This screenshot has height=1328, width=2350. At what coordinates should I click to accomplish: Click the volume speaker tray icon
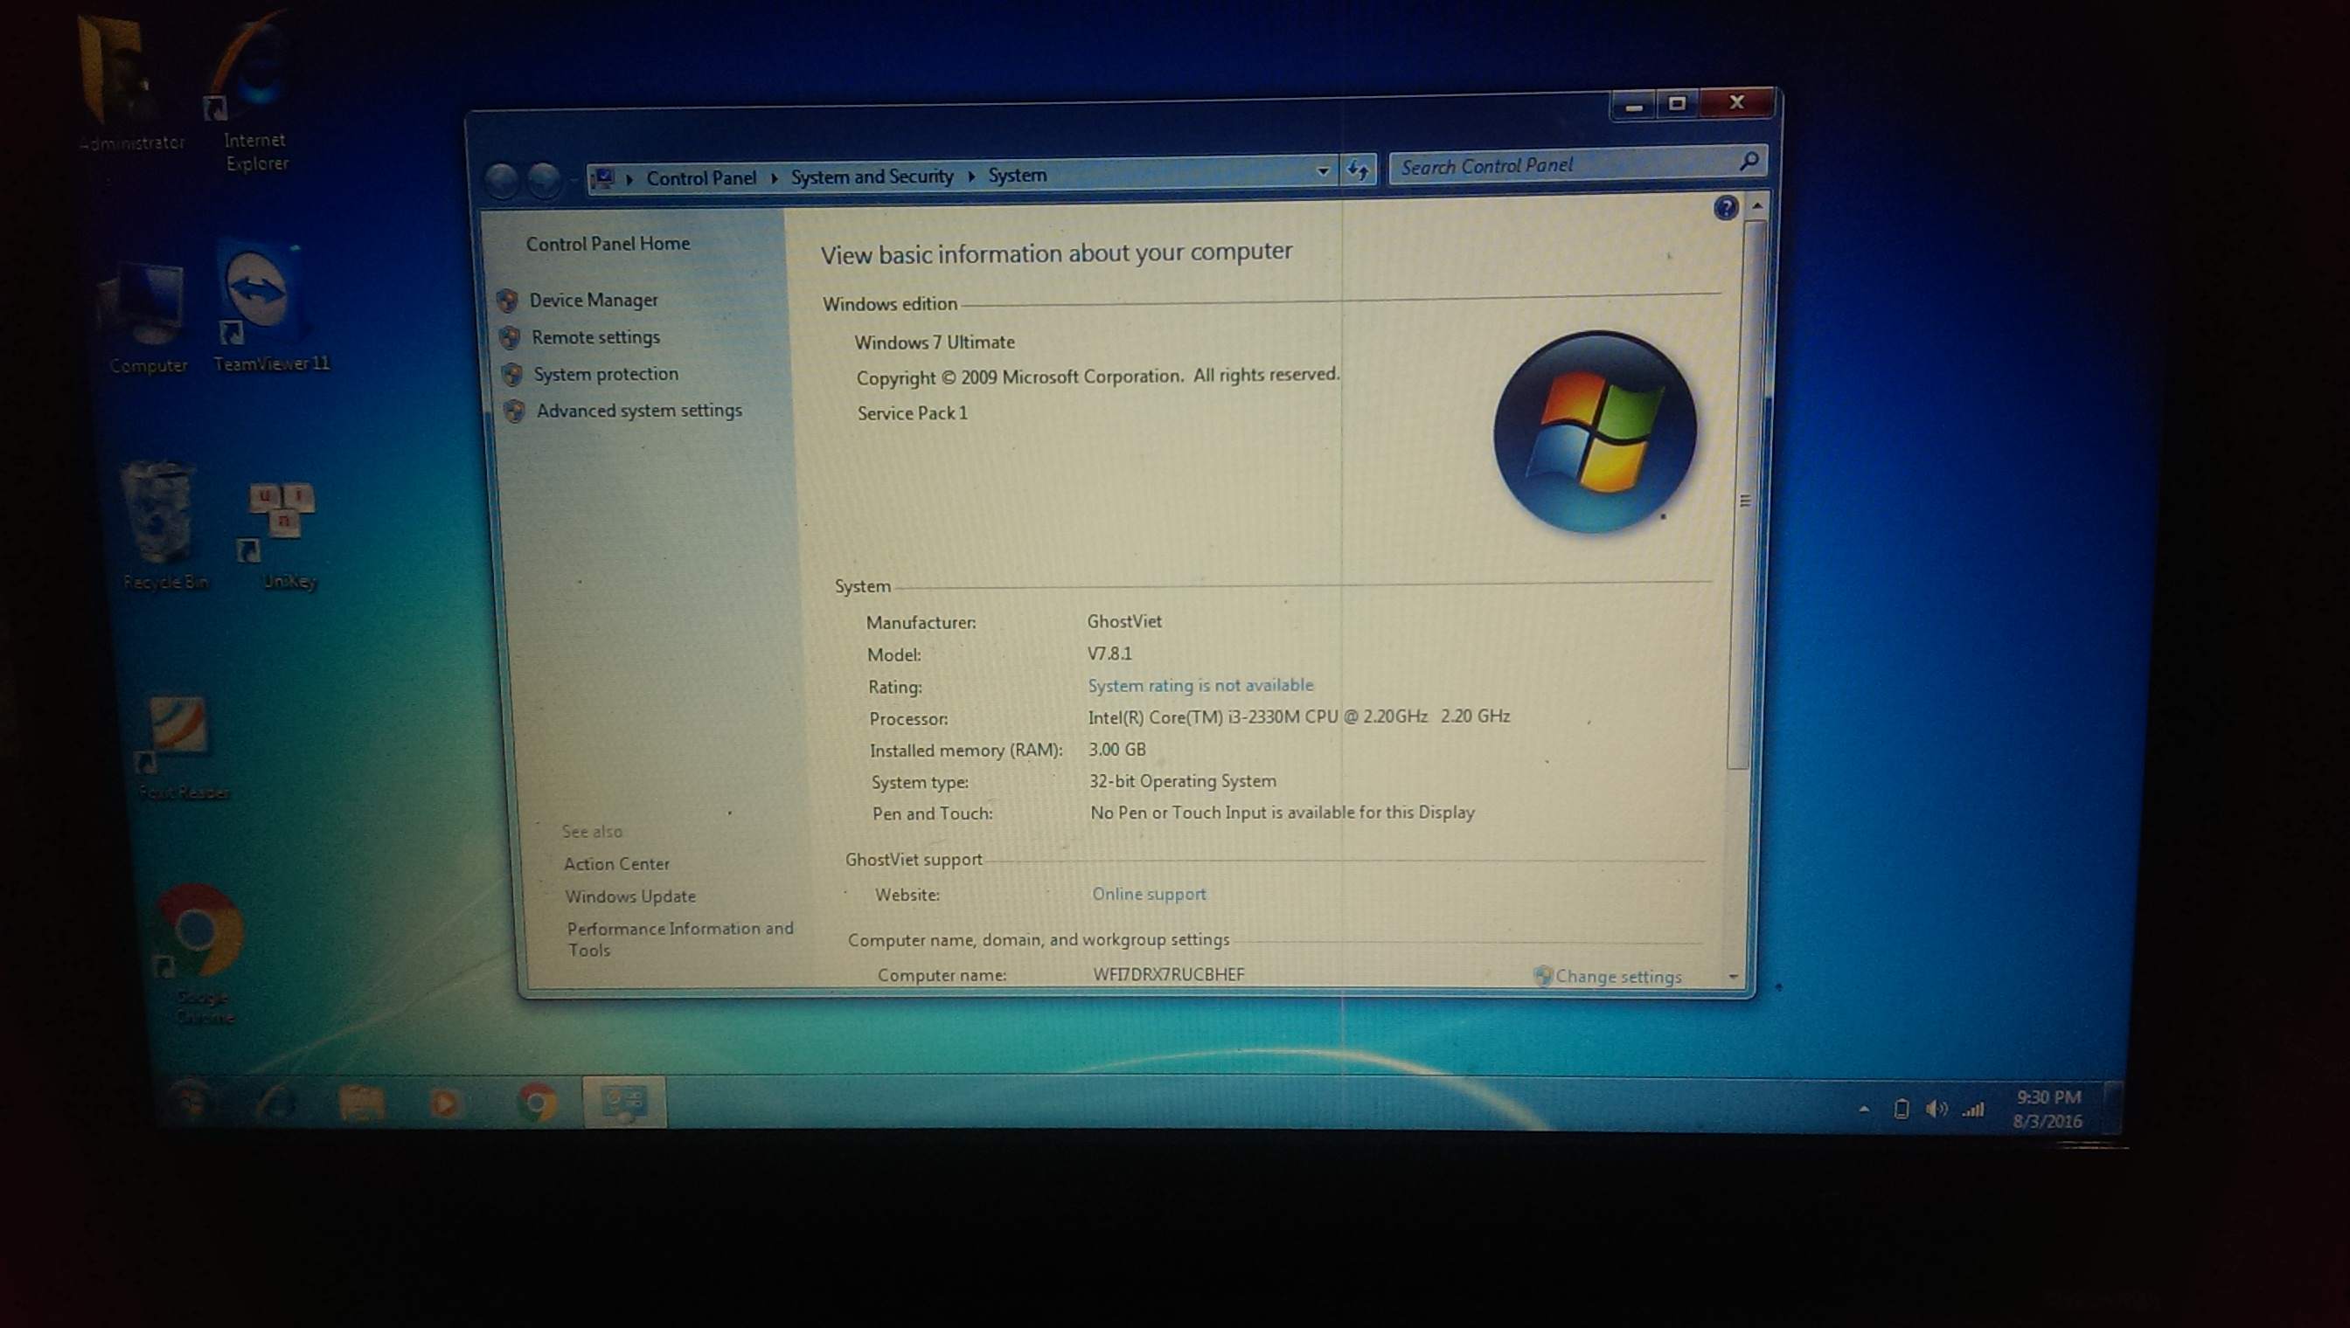point(1935,1109)
